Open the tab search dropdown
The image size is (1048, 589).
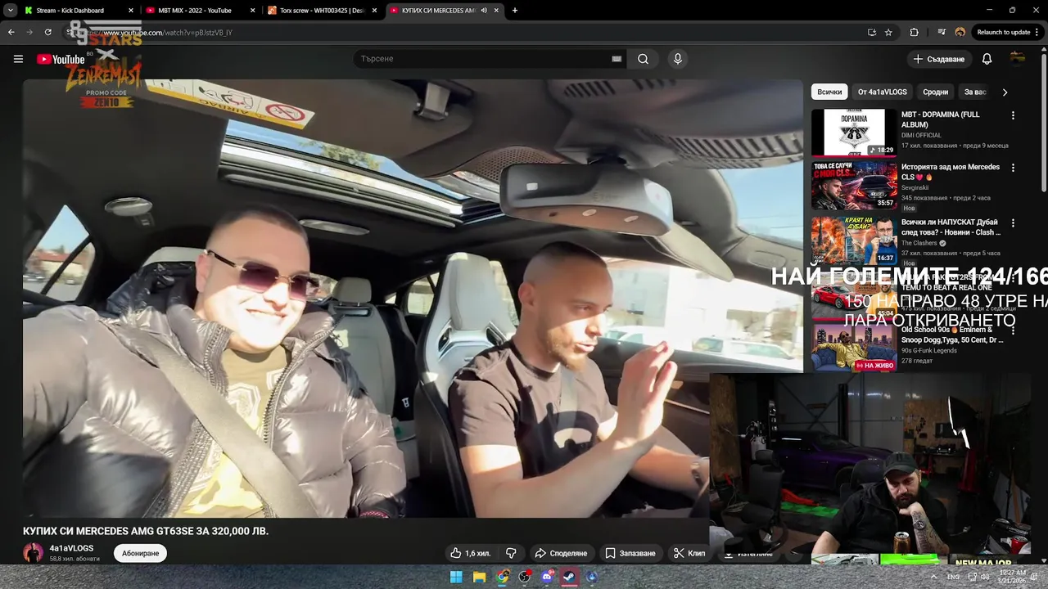[10, 11]
